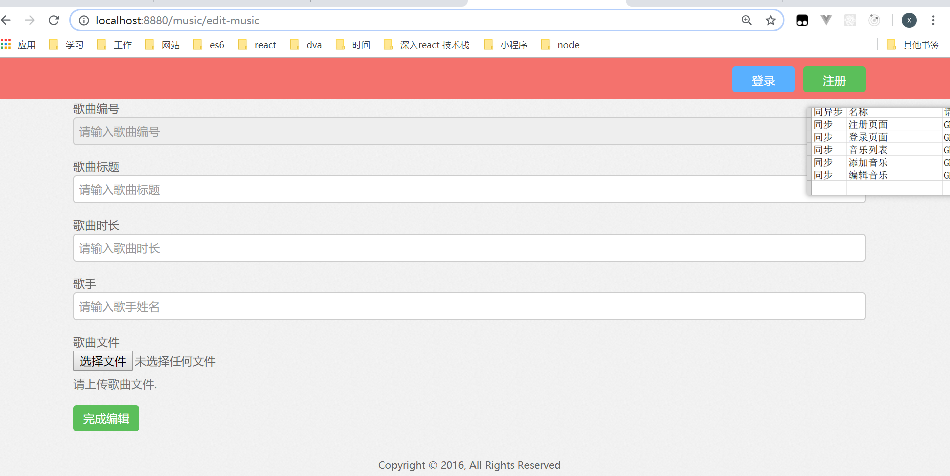Open the Vue devtools extension icon
Image resolution: width=950 pixels, height=476 pixels.
[826, 20]
